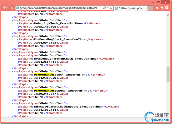The height and width of the screenshot is (124, 172).
Task: Go back with the browser Back arrow
Action: [5, 8]
